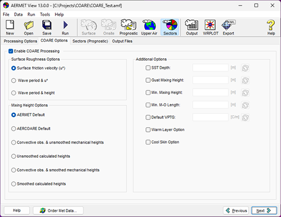This screenshot has width=281, height=217.
Task: Open the Help menu
Action: click(x=59, y=14)
